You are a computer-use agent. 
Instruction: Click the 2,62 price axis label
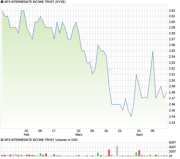[172, 10]
